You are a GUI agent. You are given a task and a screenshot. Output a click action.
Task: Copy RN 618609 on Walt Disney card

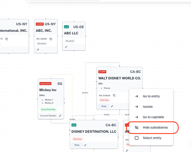click(114, 95)
